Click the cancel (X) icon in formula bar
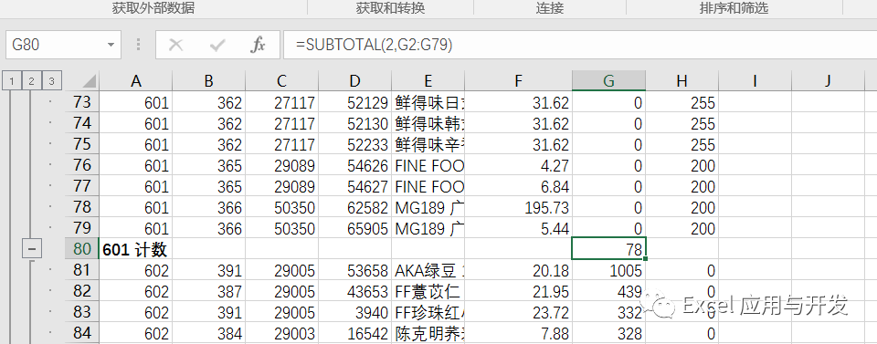877x344 pixels. (176, 45)
